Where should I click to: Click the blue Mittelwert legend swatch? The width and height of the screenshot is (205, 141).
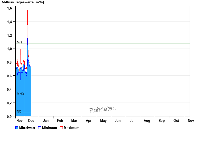(x=17, y=128)
